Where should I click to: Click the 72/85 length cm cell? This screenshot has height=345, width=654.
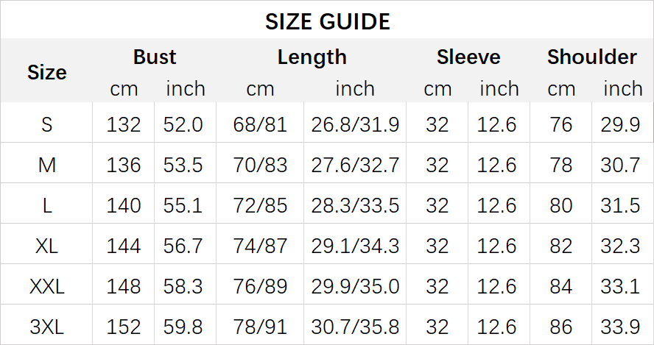click(260, 205)
